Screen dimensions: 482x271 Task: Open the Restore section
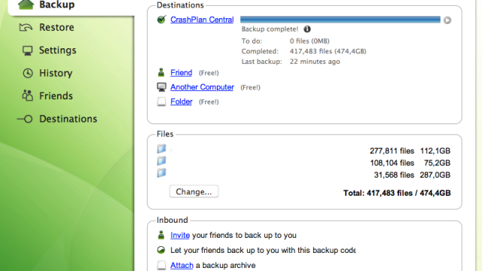tap(56, 27)
